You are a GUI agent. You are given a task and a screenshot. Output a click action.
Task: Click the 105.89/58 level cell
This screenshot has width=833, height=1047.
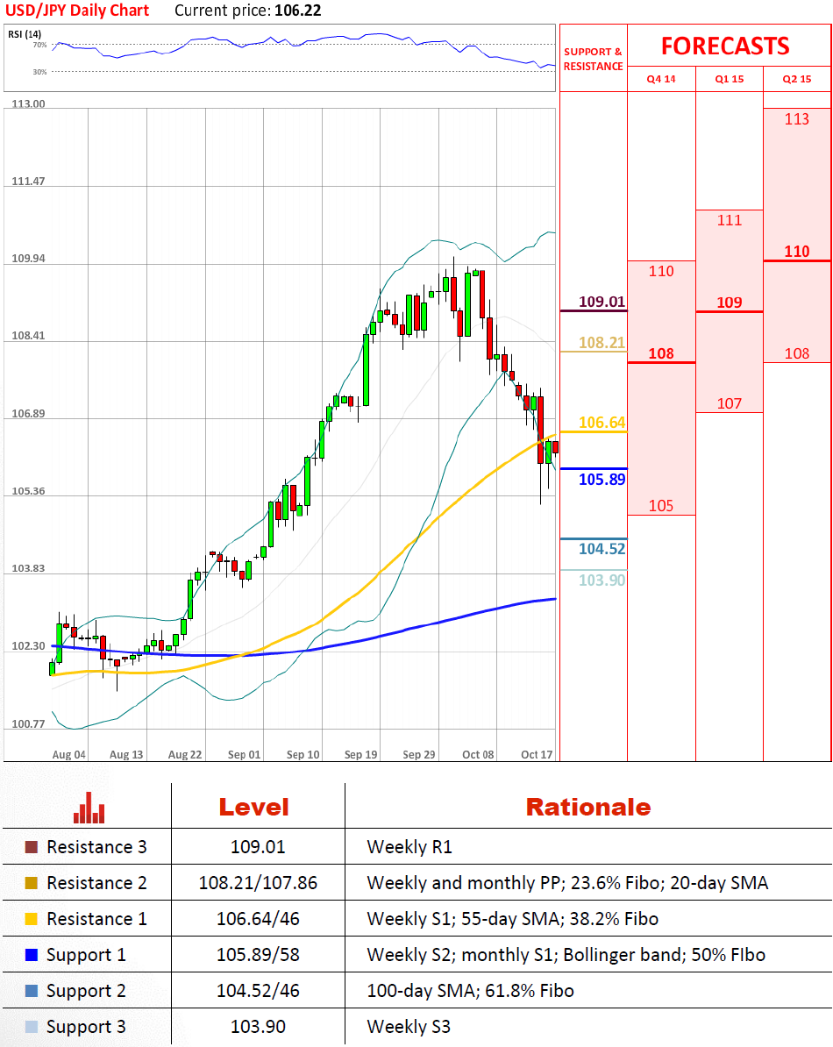[258, 955]
